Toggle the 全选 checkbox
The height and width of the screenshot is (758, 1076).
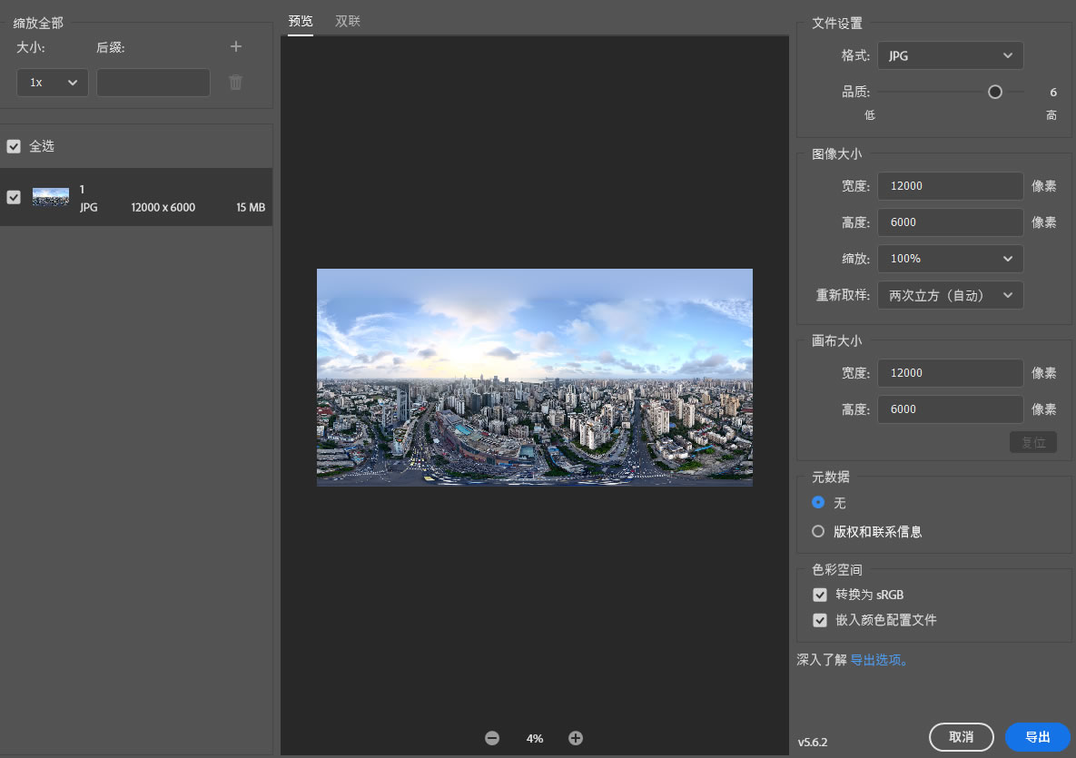[x=14, y=146]
